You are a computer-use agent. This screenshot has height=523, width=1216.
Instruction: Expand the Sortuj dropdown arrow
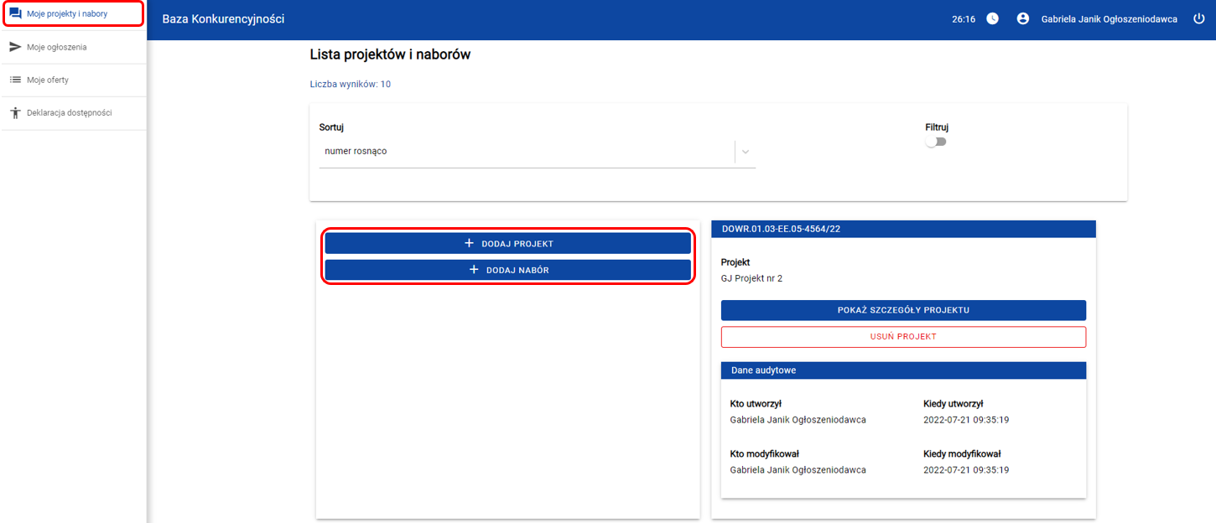click(x=745, y=152)
